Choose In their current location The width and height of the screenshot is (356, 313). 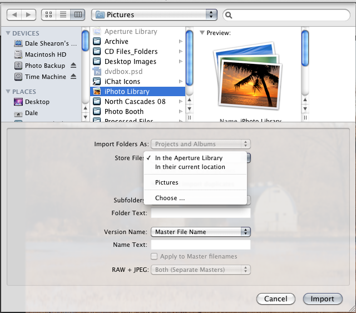click(x=195, y=167)
